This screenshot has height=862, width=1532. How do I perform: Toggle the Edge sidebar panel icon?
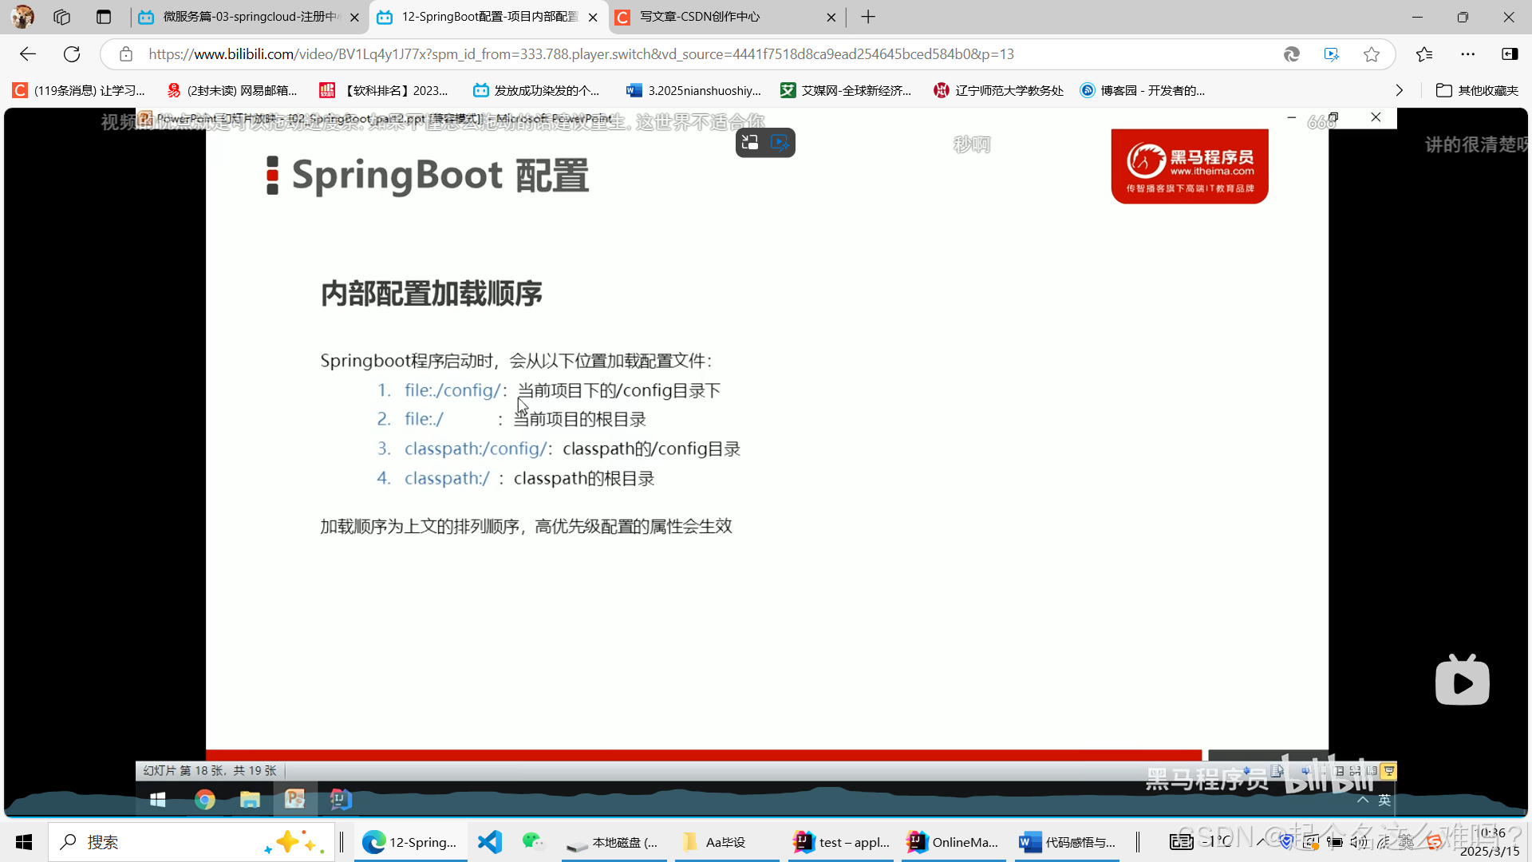point(1510,54)
